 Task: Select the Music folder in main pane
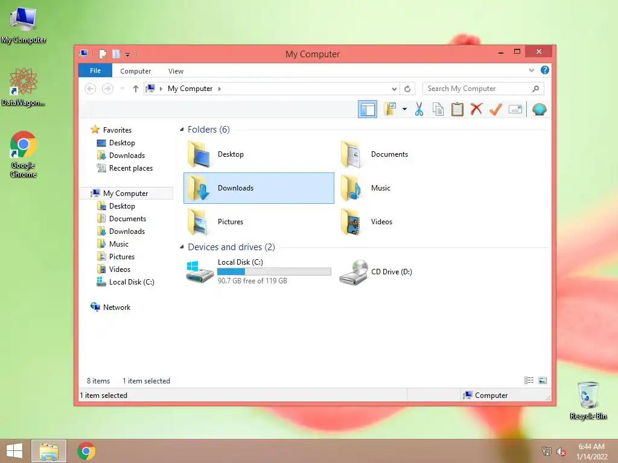412,188
